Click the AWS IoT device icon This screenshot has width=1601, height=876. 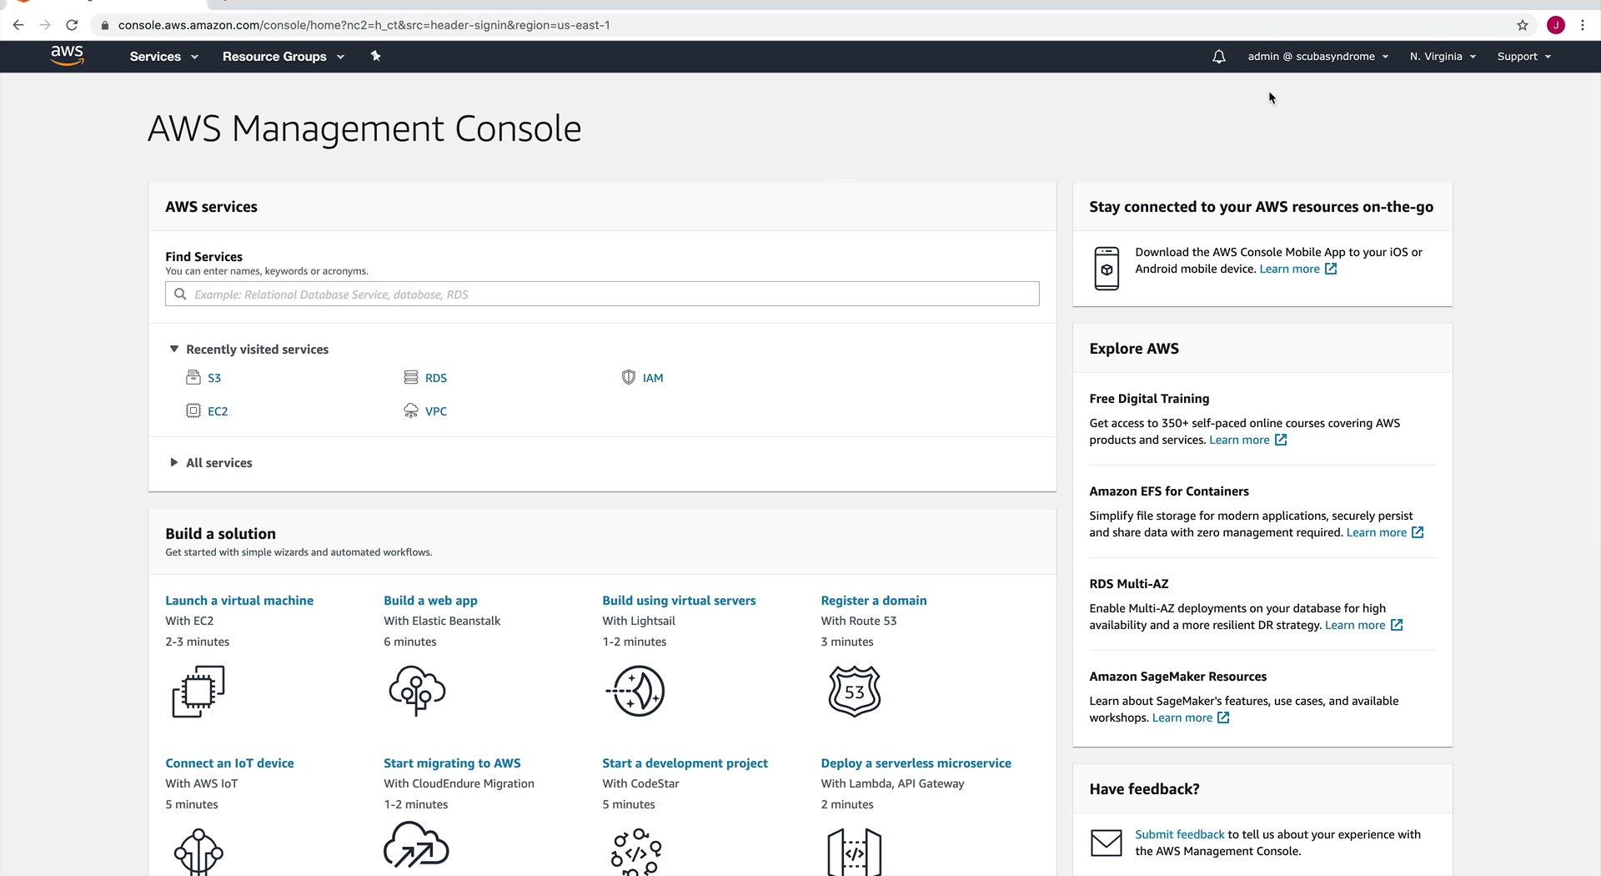coord(198,852)
